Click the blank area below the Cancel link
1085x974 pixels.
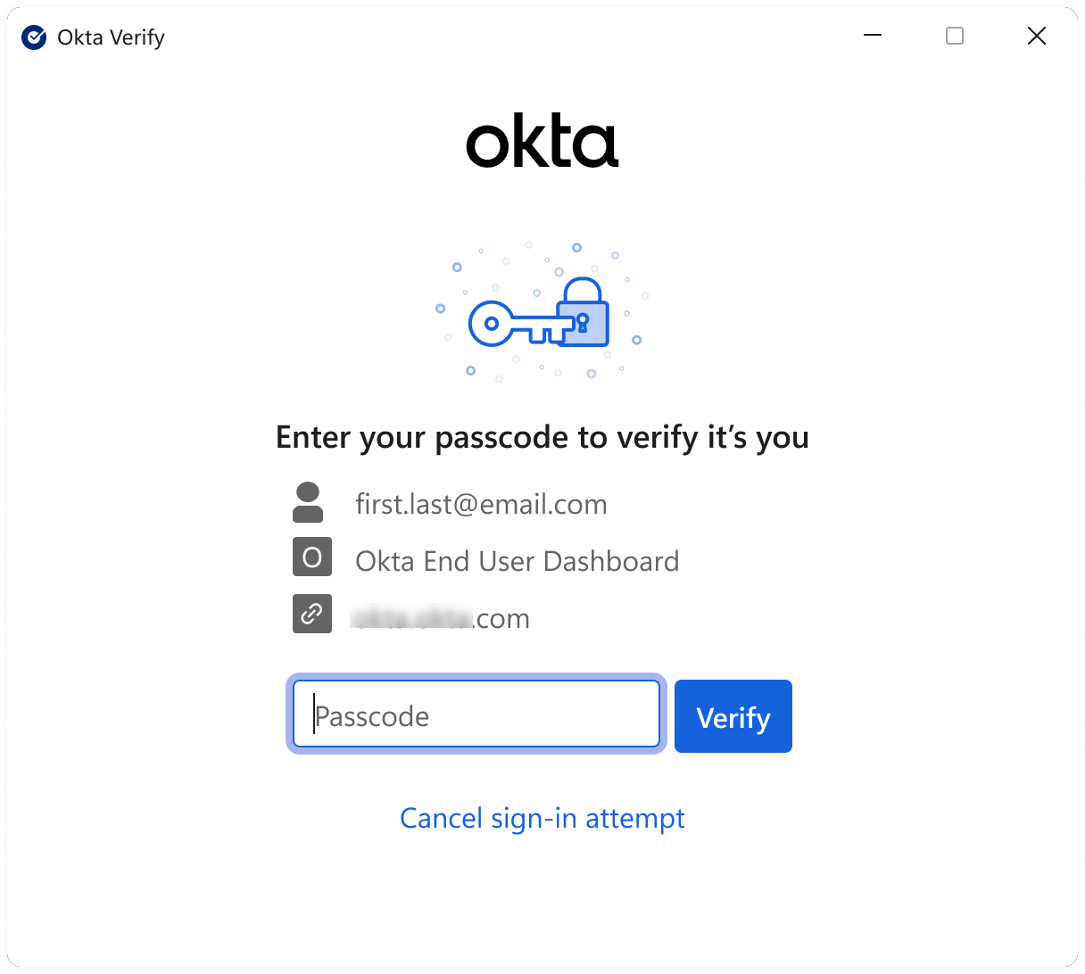point(542,901)
